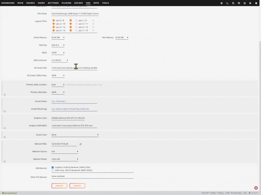The image size is (261, 195).
Task: Open the Feedback speech-bubble icon
Action: point(239,3)
